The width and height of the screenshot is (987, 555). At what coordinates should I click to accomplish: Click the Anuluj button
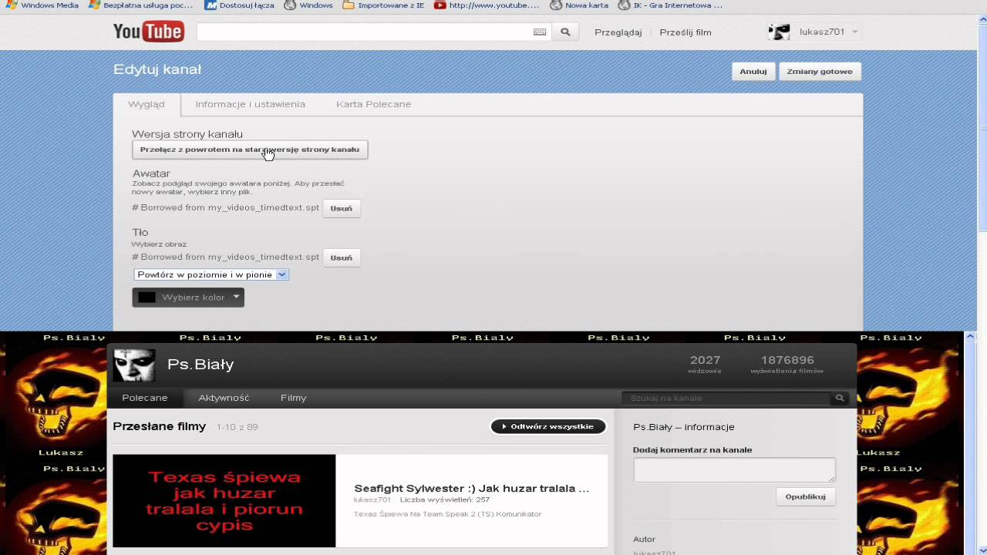[x=753, y=71]
